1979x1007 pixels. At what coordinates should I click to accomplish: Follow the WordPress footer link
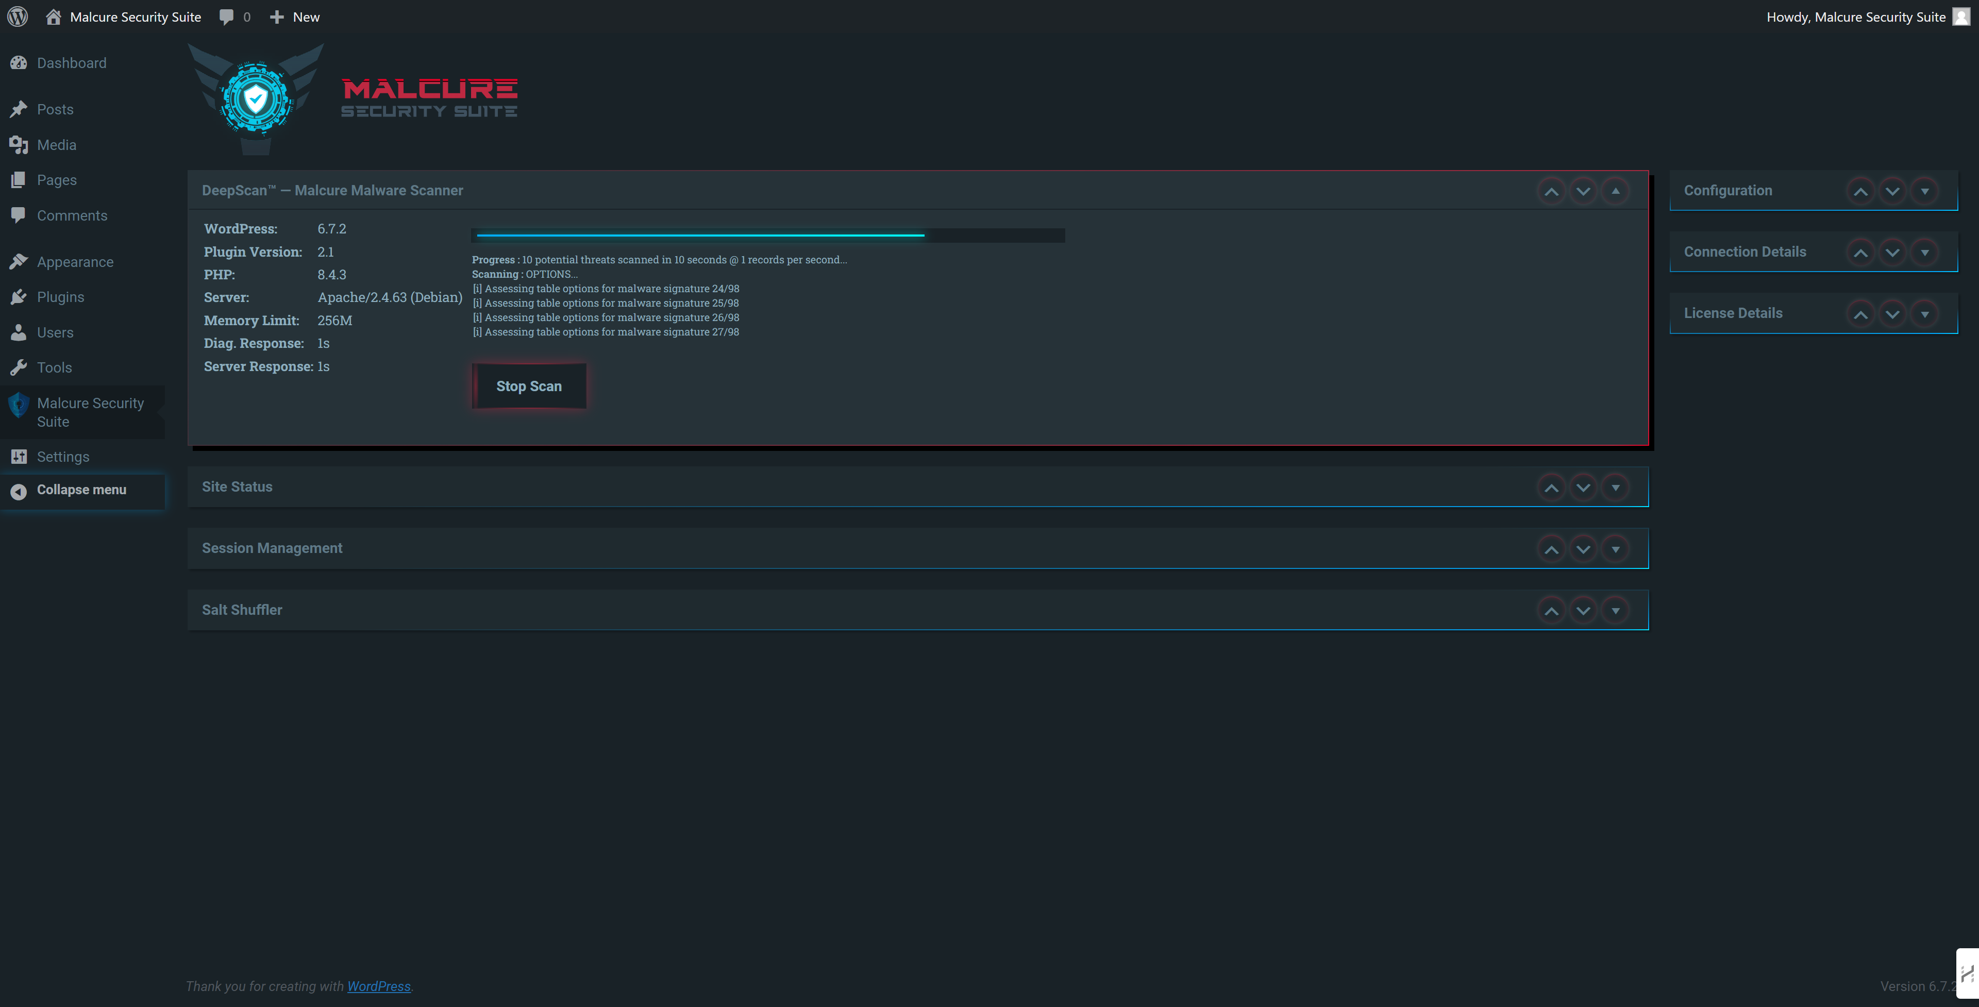click(x=379, y=986)
